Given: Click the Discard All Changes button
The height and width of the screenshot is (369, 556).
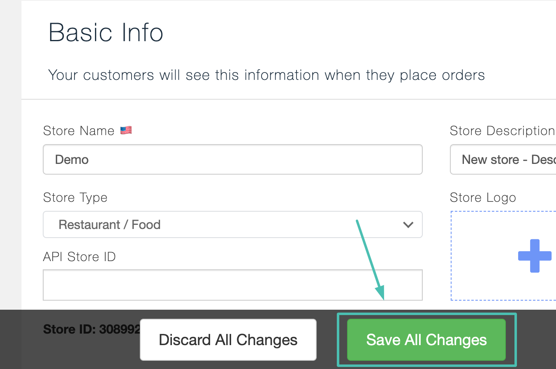Looking at the screenshot, I should pos(228,340).
